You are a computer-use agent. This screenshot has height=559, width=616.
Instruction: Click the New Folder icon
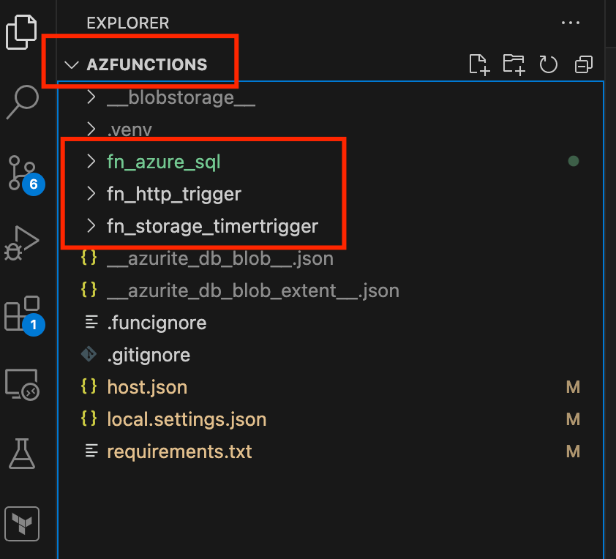click(514, 64)
